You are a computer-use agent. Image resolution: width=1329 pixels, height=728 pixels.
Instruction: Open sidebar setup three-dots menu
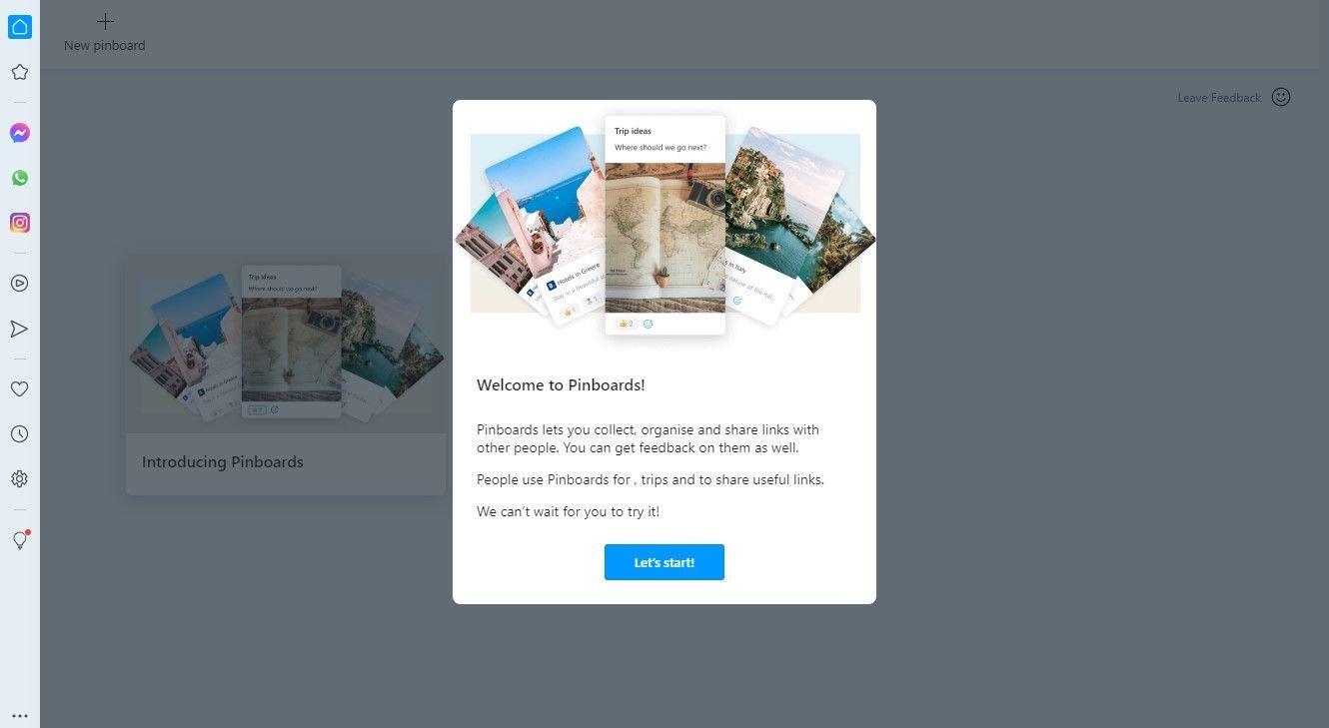pyautogui.click(x=19, y=715)
